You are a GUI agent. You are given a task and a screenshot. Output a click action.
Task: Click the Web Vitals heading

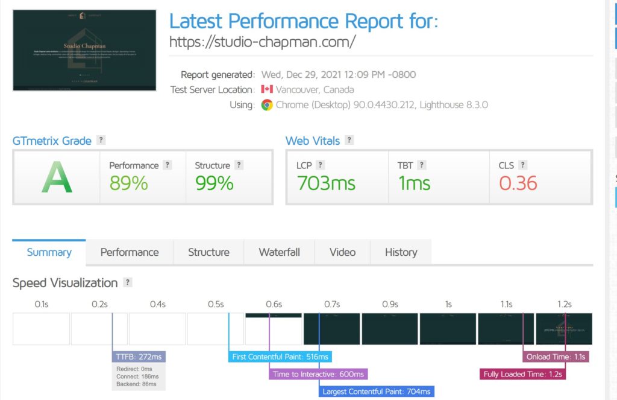(x=313, y=141)
